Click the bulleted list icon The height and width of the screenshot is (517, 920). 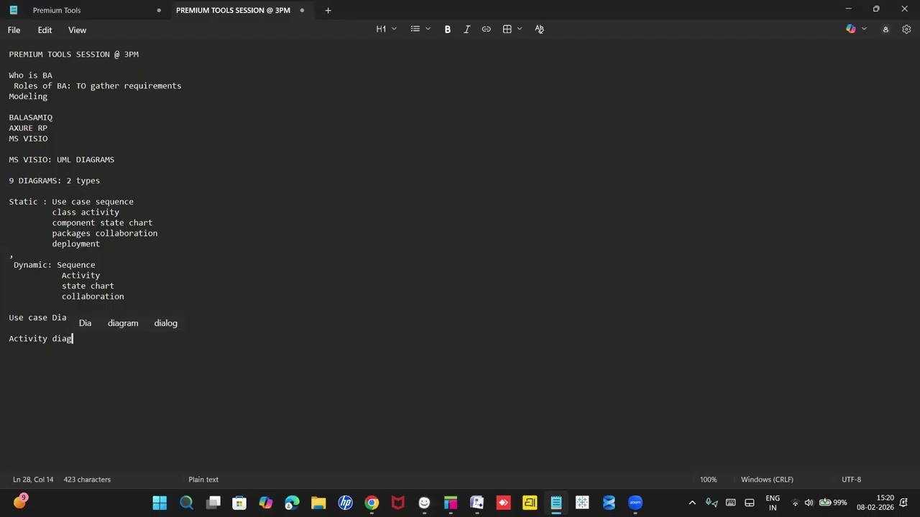pyautogui.click(x=415, y=29)
